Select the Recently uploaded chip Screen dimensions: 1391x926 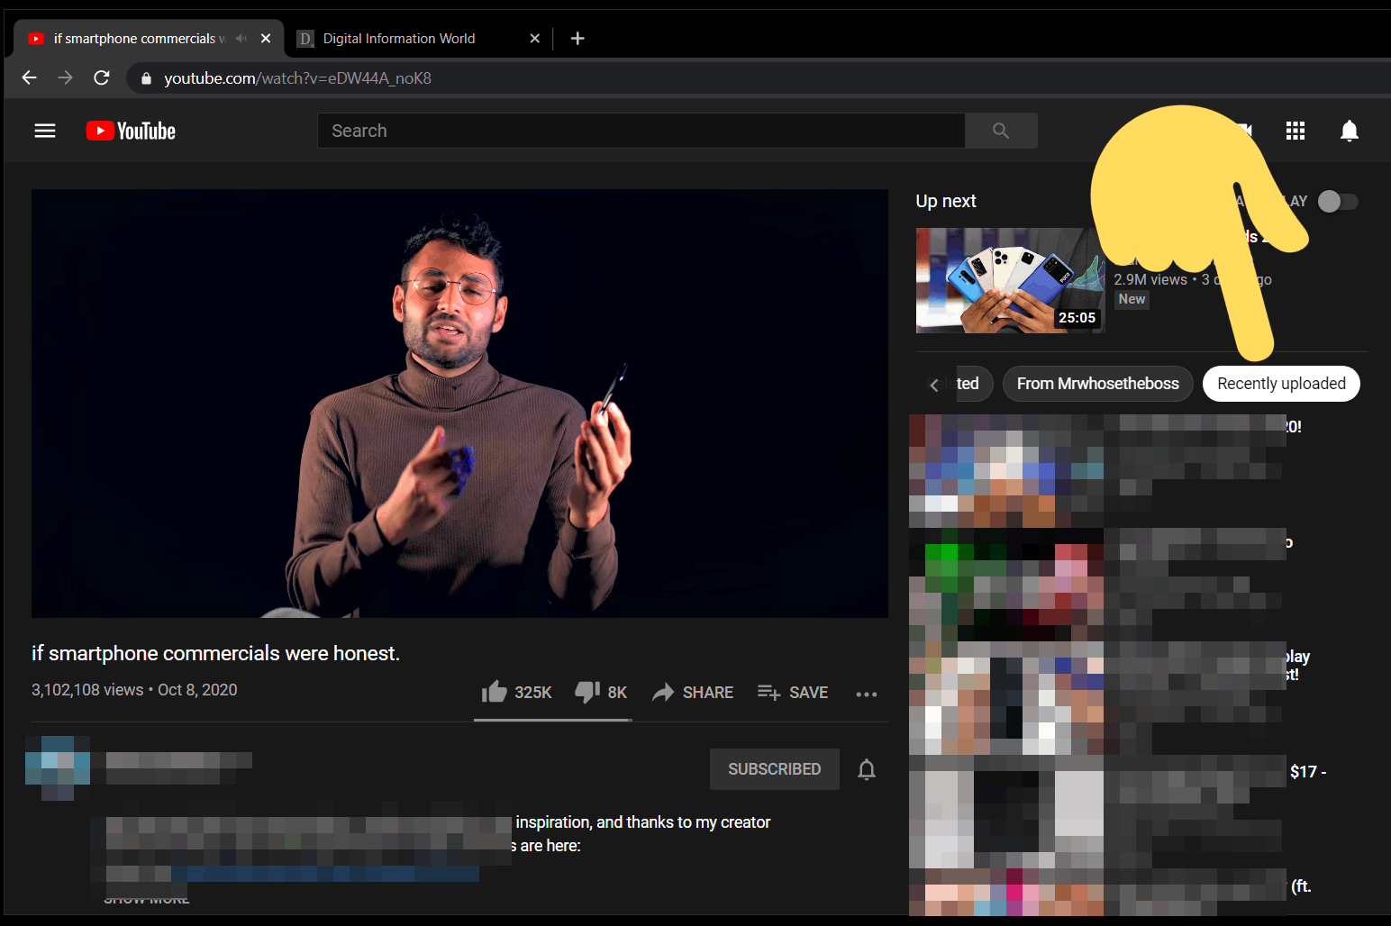point(1281,384)
